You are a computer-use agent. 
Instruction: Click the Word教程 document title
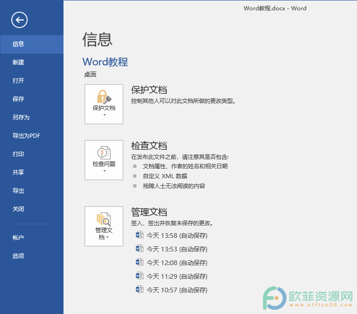pyautogui.click(x=105, y=62)
